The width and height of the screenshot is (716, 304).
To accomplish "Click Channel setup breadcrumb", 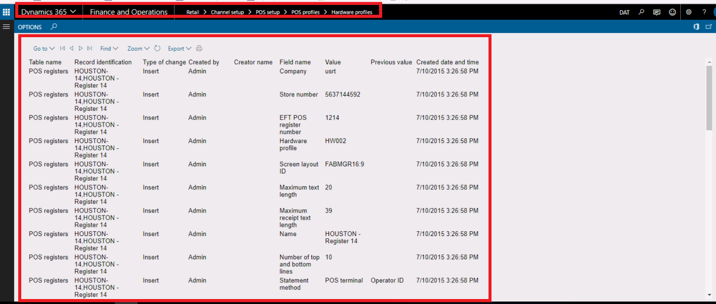I will 227,12.
